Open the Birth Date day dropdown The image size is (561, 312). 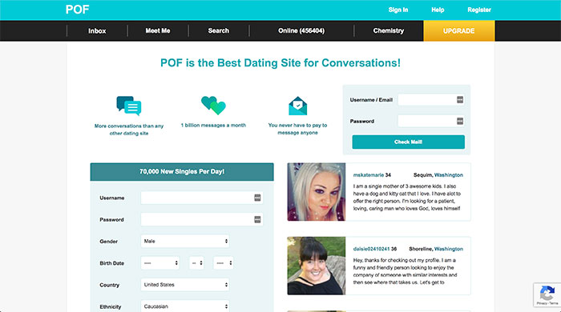[196, 263]
